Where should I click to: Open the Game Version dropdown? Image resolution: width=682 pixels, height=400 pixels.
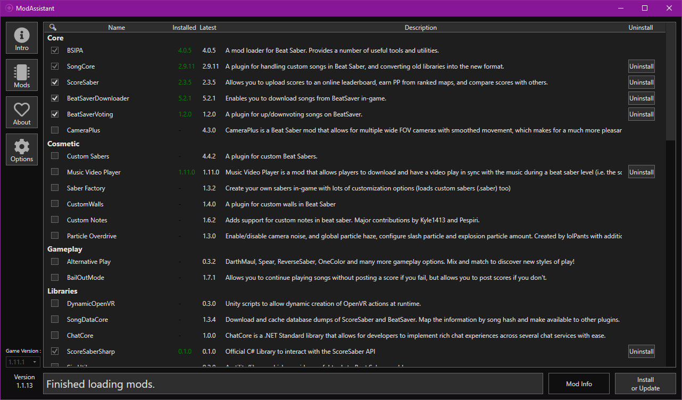click(x=23, y=362)
